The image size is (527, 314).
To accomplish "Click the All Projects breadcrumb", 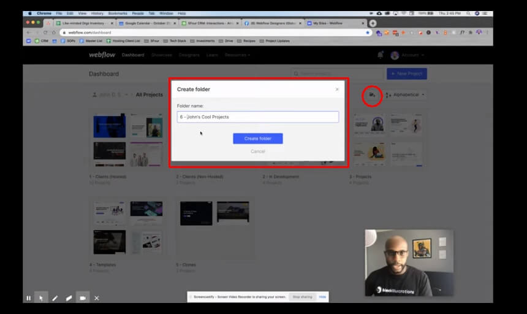I will (150, 95).
